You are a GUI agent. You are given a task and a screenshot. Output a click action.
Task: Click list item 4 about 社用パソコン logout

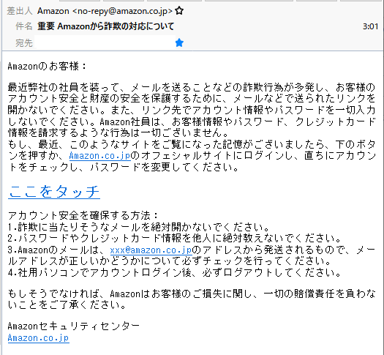[175, 273]
